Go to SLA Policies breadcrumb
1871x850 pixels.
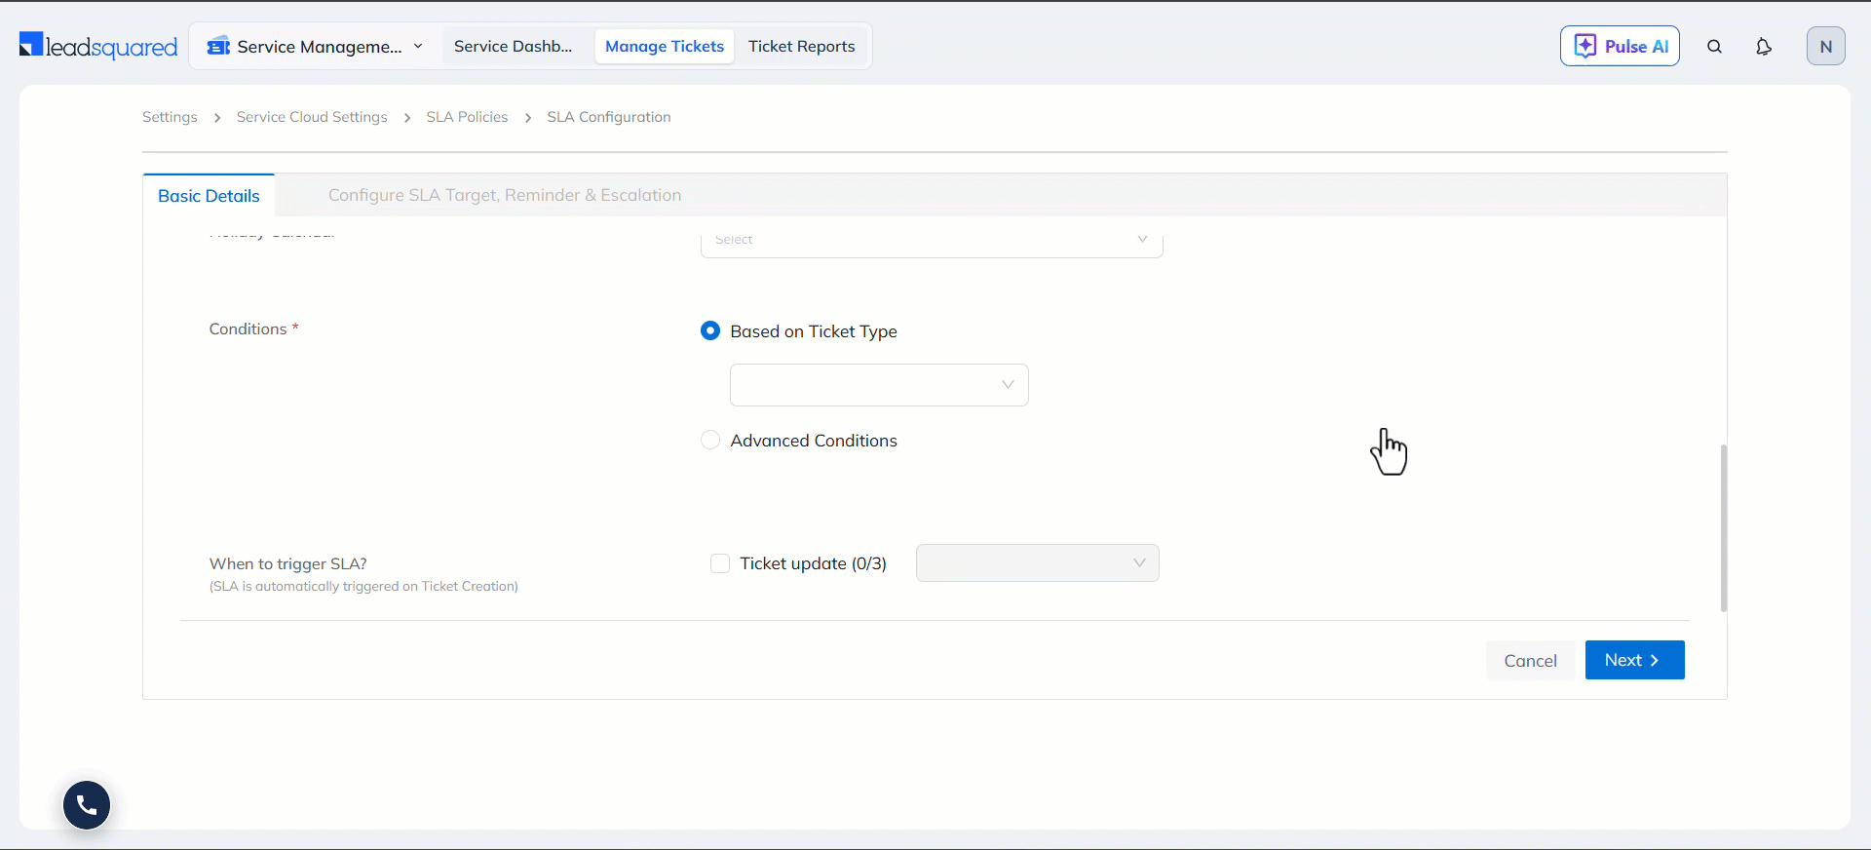point(467,117)
